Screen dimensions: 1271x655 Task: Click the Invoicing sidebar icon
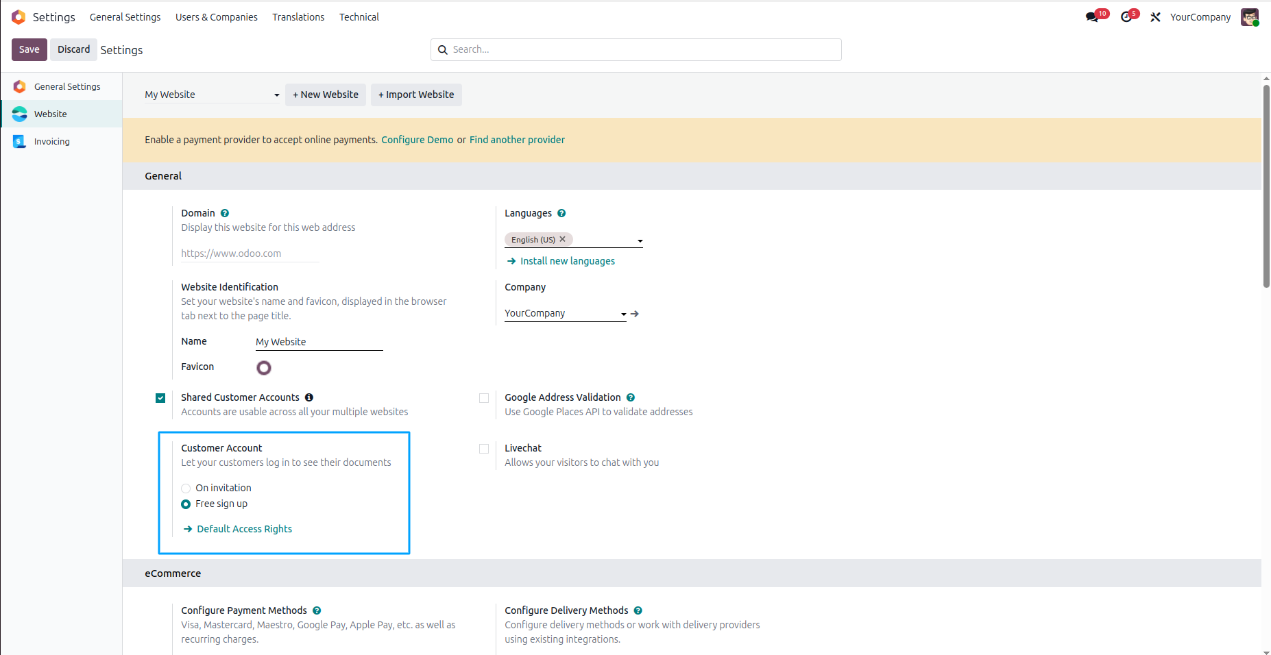coord(19,141)
